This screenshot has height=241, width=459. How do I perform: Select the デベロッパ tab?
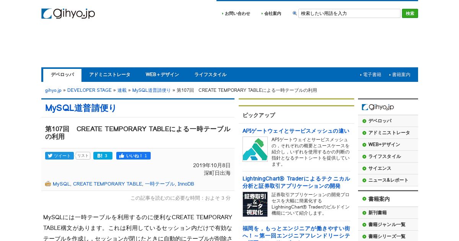tap(62, 75)
